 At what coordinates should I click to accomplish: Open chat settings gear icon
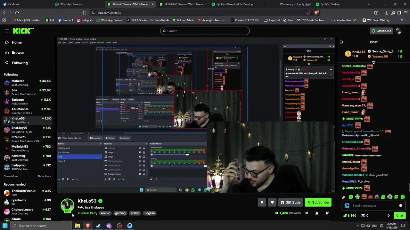click(x=389, y=216)
